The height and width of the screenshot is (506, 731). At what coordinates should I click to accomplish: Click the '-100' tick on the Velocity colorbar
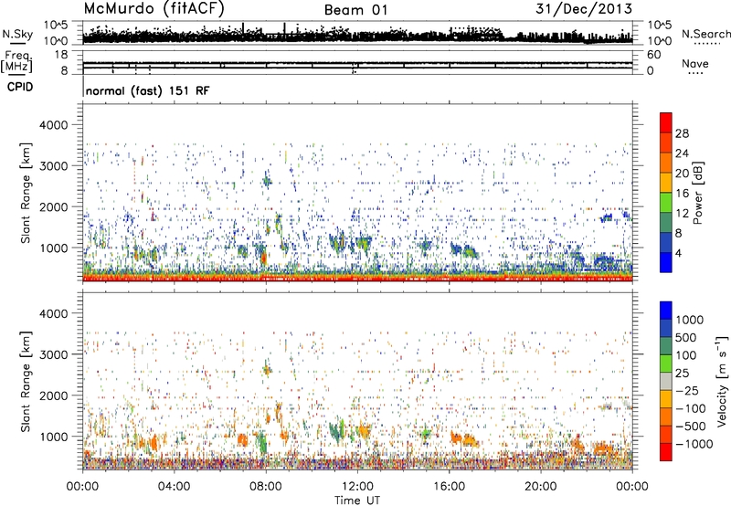tap(691, 408)
